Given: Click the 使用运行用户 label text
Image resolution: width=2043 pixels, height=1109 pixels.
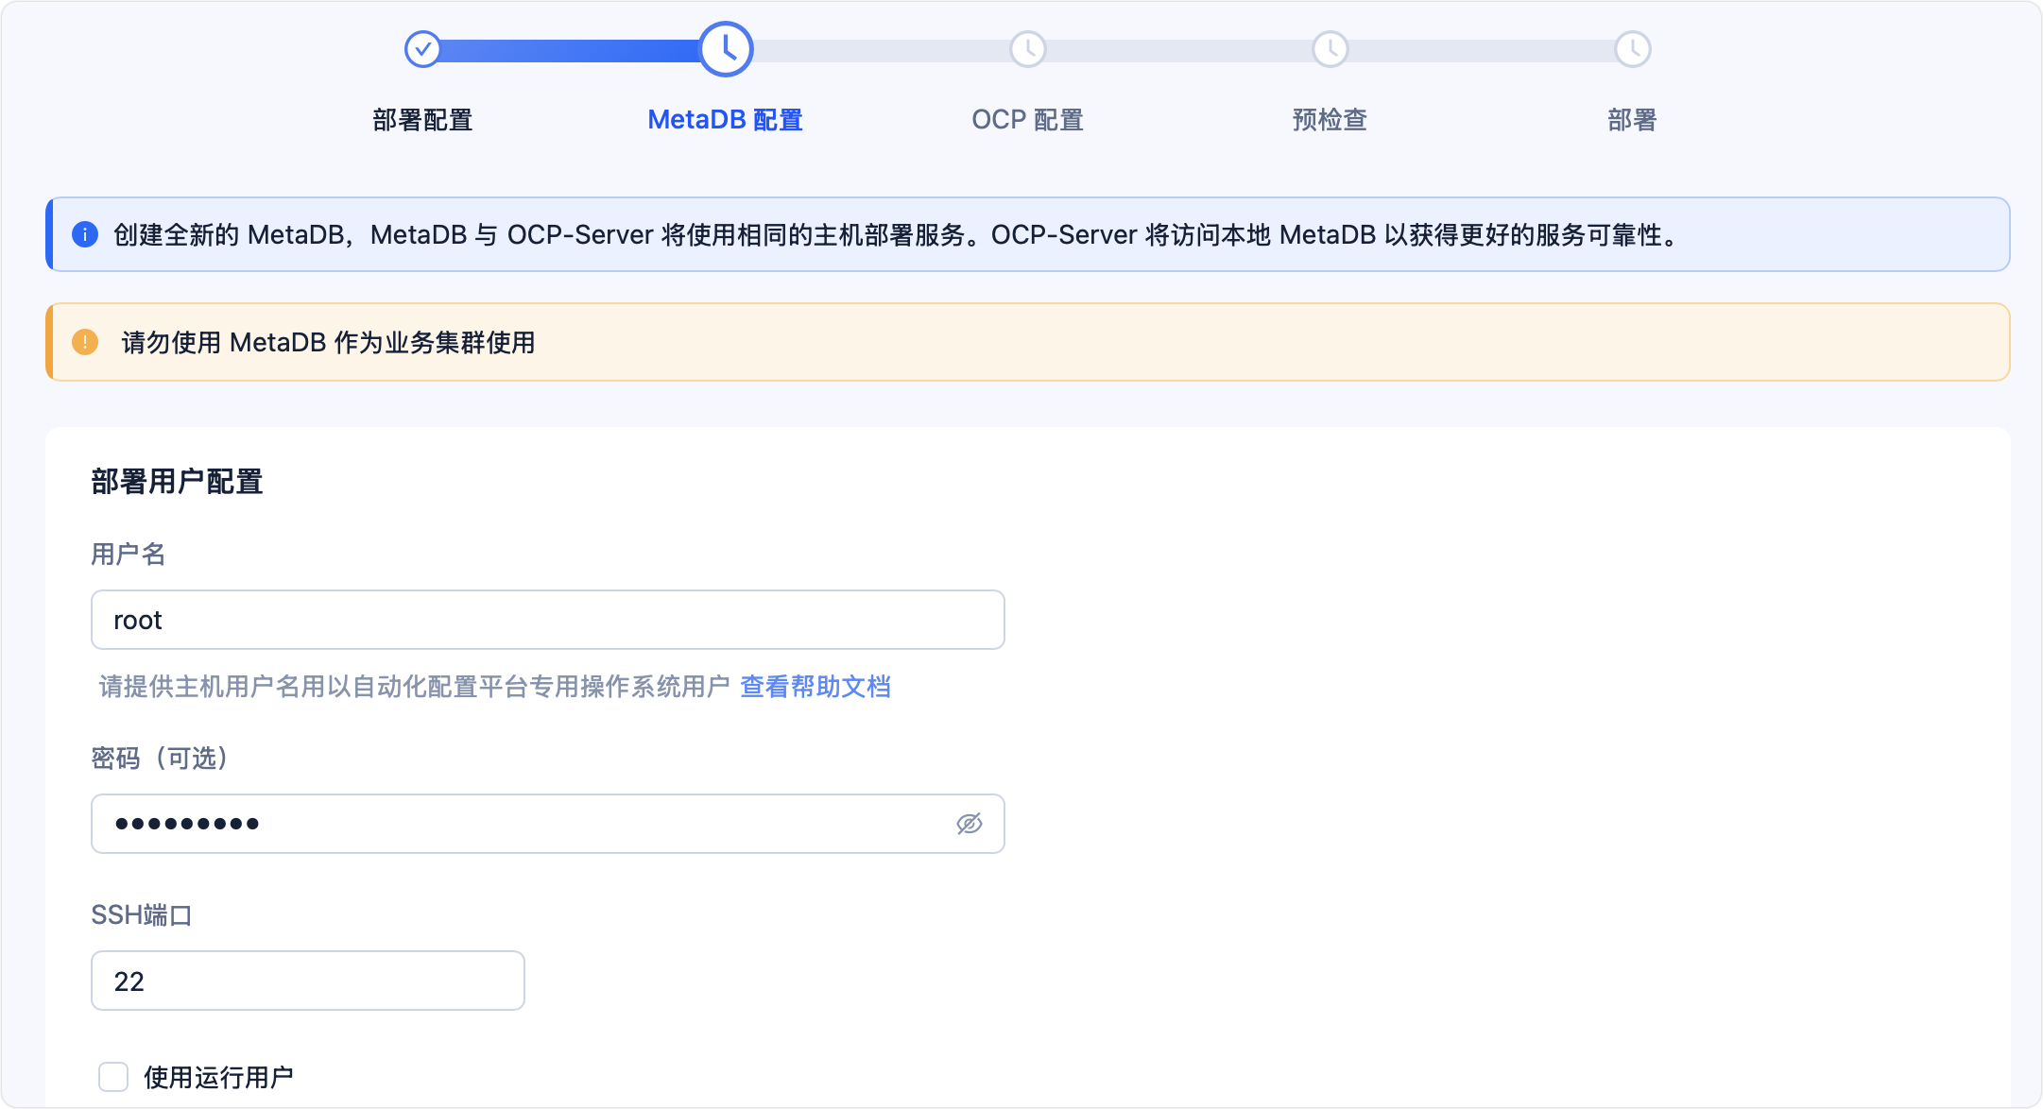Looking at the screenshot, I should pos(218,1077).
